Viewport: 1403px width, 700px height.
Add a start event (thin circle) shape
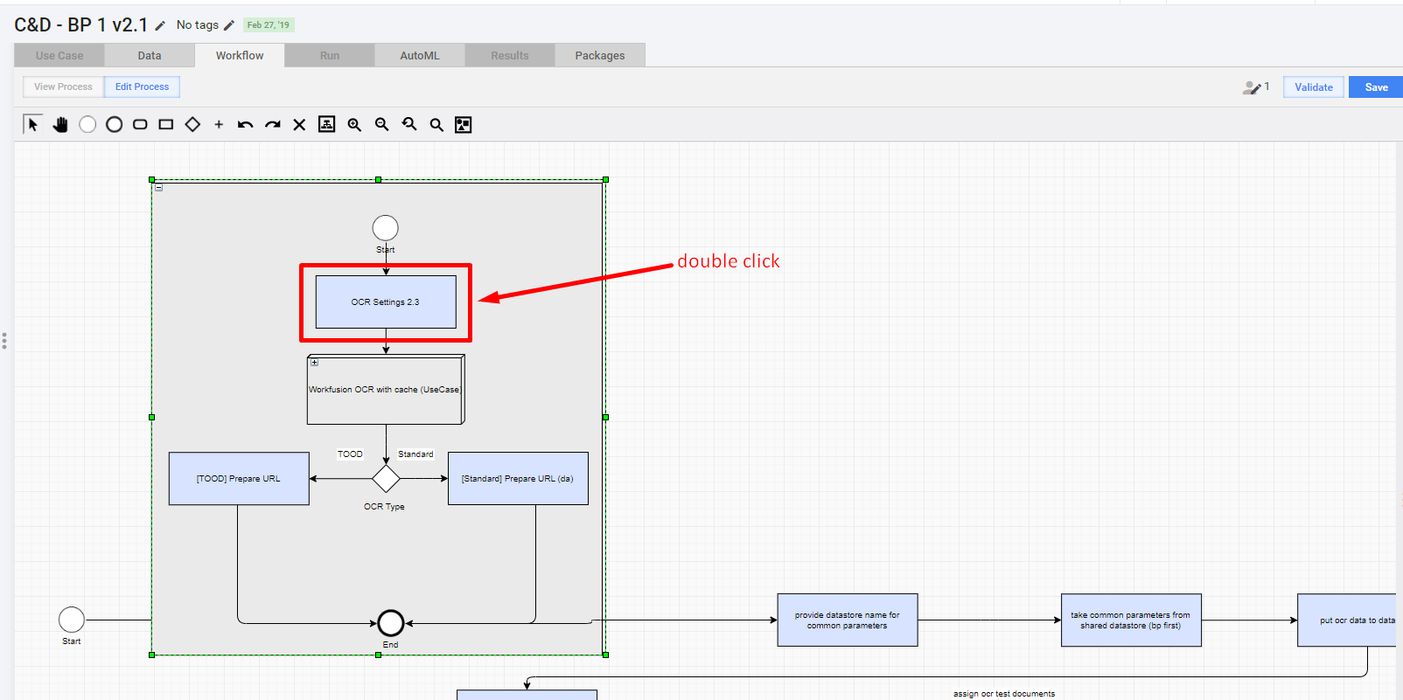87,124
